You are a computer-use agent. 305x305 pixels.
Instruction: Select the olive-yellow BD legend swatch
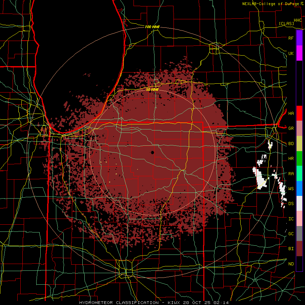[x=299, y=143]
